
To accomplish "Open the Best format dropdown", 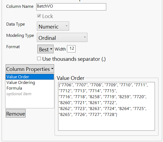I will (x=45, y=49).
